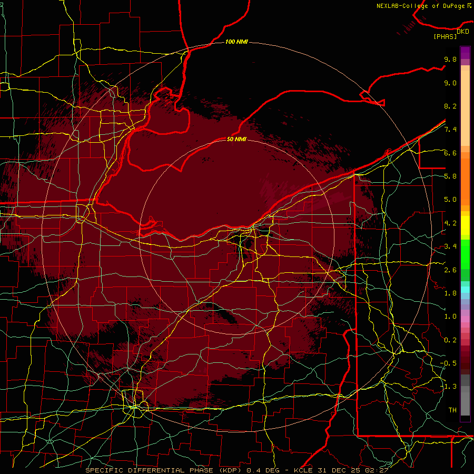Image resolution: width=474 pixels, height=474 pixels.
Task: Click the 1.8 scale value
Action: coord(450,293)
